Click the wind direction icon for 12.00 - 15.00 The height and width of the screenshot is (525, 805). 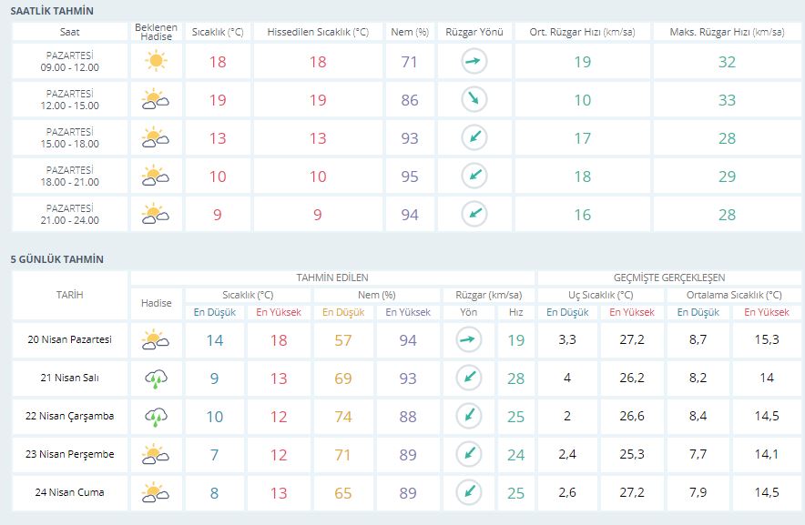474,100
